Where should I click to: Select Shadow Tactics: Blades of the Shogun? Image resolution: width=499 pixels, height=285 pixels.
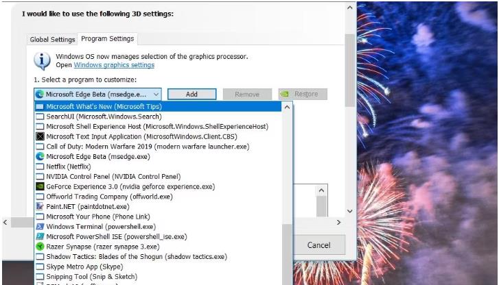point(158,257)
